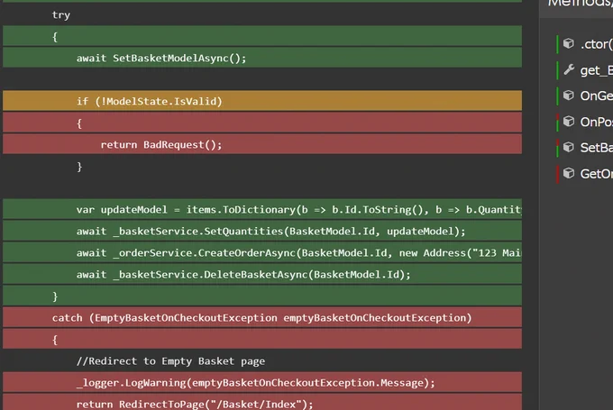
Task: Select the _logger.LogWarning code line
Action: [x=262, y=382]
